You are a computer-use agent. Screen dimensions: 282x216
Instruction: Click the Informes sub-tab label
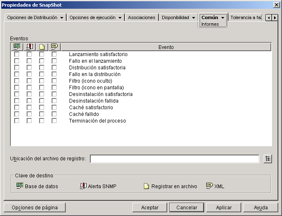[x=210, y=24]
